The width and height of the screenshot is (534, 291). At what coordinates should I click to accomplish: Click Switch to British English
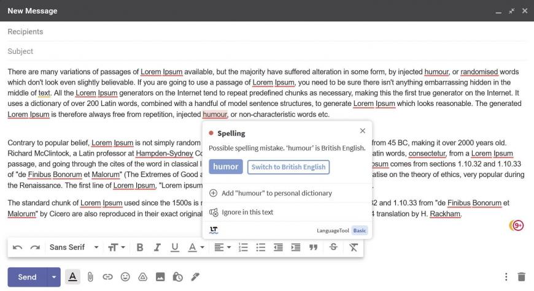tap(288, 167)
